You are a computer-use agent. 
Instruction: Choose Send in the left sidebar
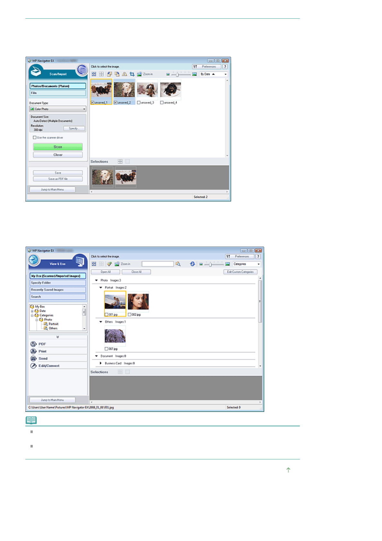pos(43,359)
